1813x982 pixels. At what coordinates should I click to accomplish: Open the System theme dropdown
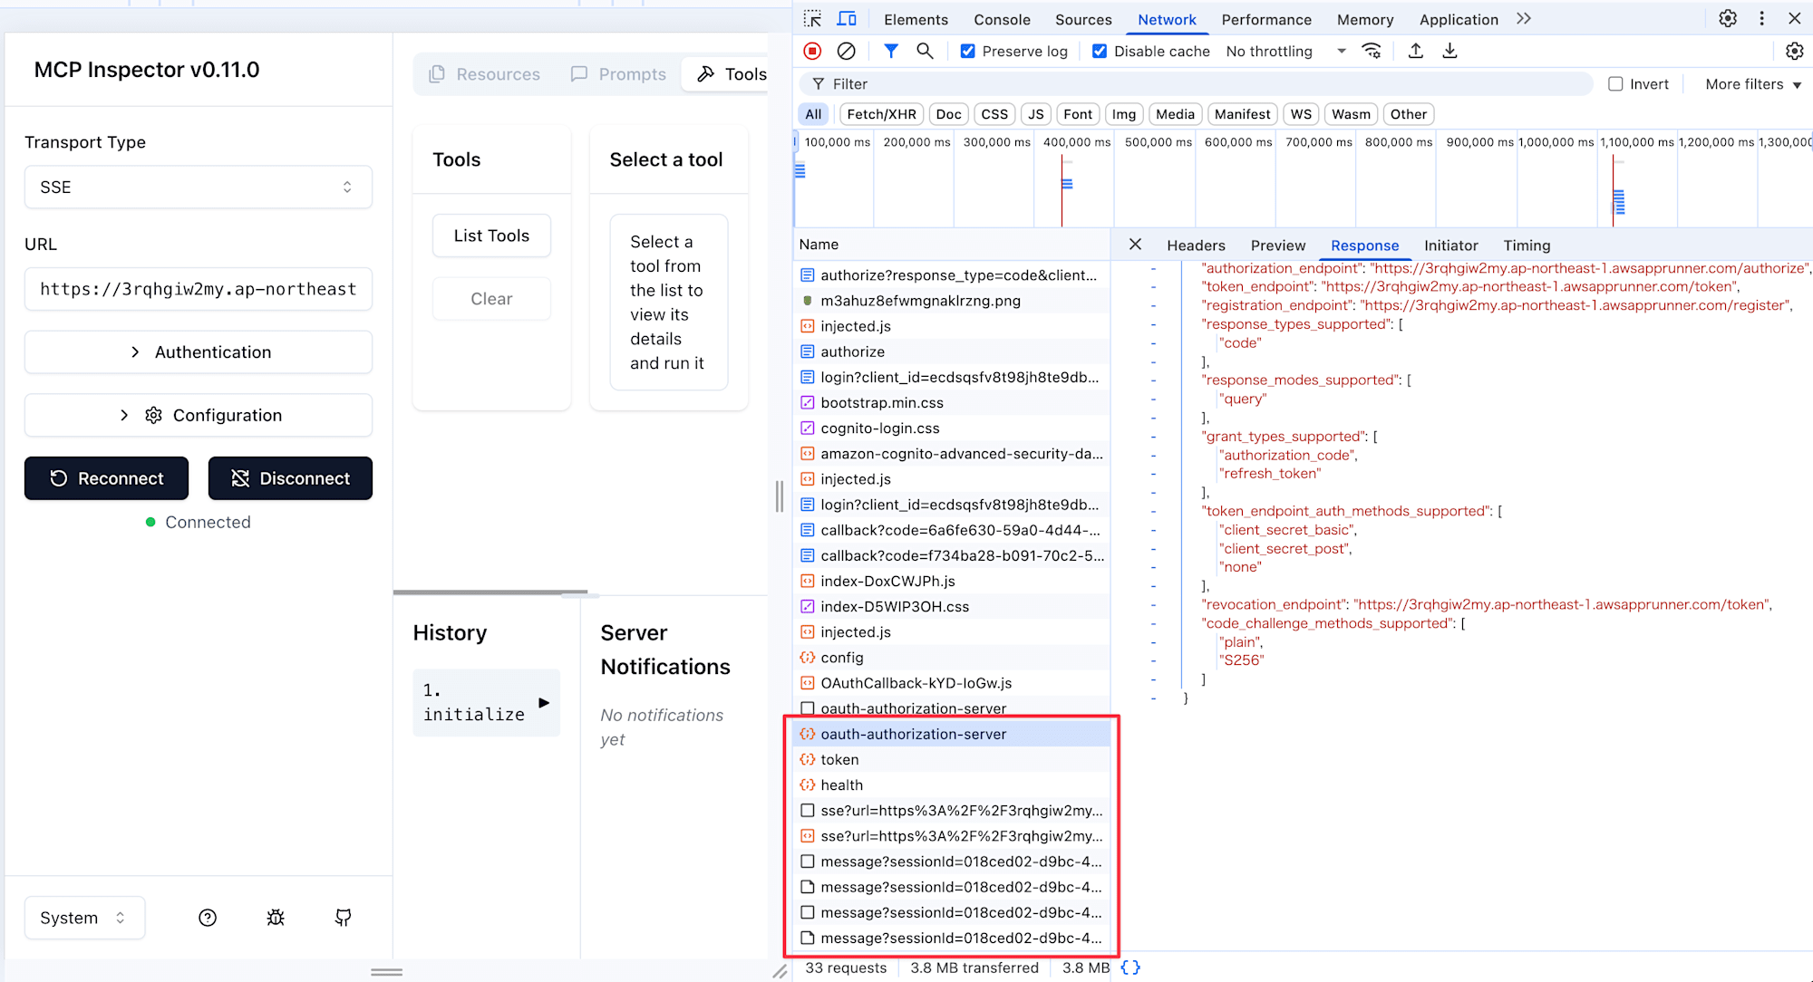point(84,918)
